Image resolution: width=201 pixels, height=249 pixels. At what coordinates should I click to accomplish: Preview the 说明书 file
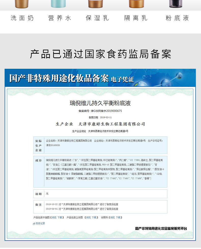click(x=112, y=217)
